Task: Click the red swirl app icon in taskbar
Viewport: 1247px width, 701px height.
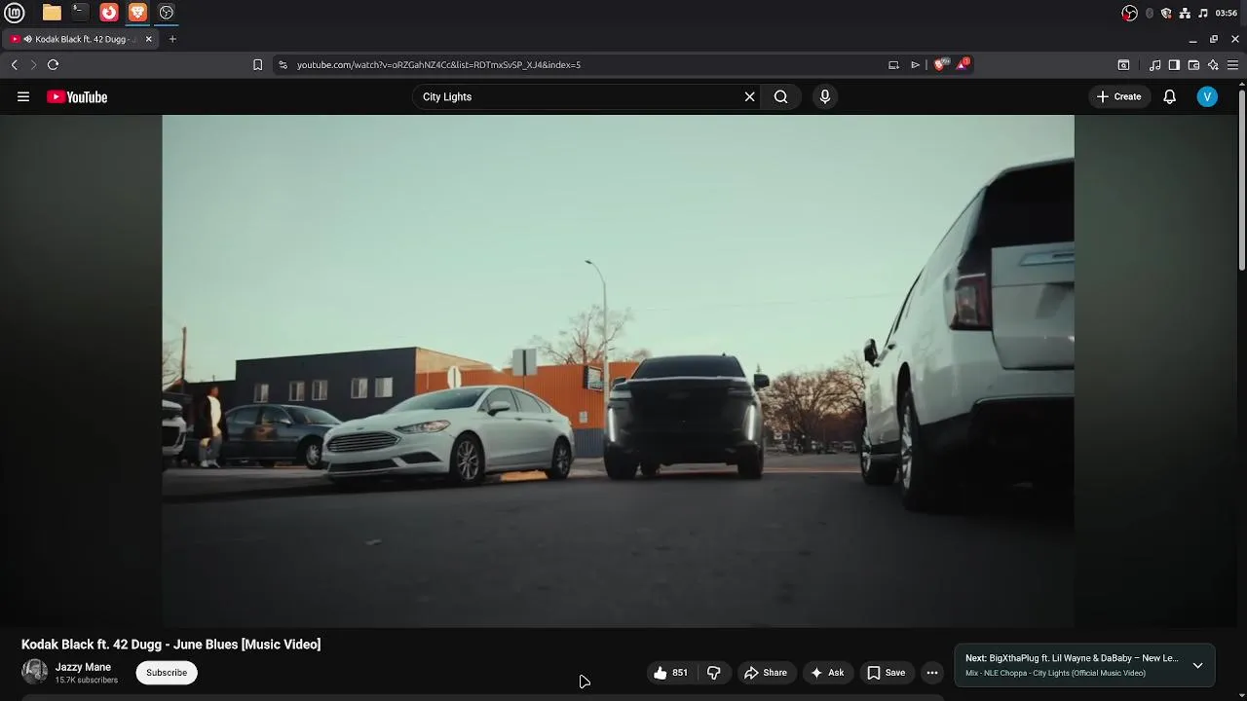Action: point(109,13)
